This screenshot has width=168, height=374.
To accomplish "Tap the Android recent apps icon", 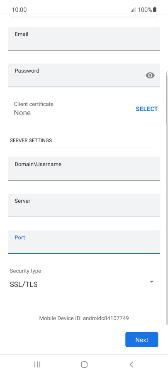I will (37, 364).
